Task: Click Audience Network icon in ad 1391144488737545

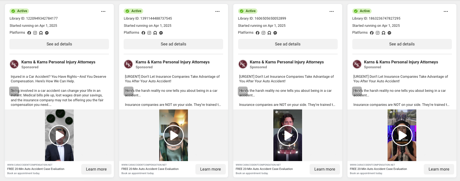Action: (x=155, y=33)
